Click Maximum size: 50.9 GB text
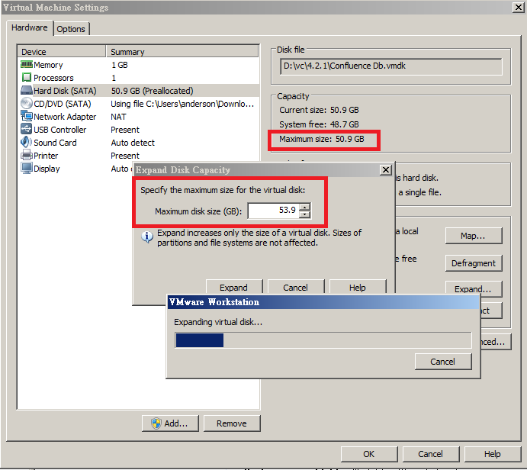The height and width of the screenshot is (470, 527). (322, 139)
